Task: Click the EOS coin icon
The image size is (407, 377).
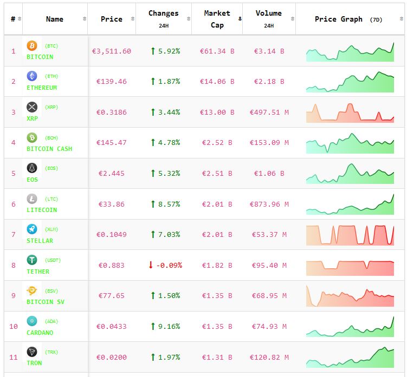Action: (32, 168)
